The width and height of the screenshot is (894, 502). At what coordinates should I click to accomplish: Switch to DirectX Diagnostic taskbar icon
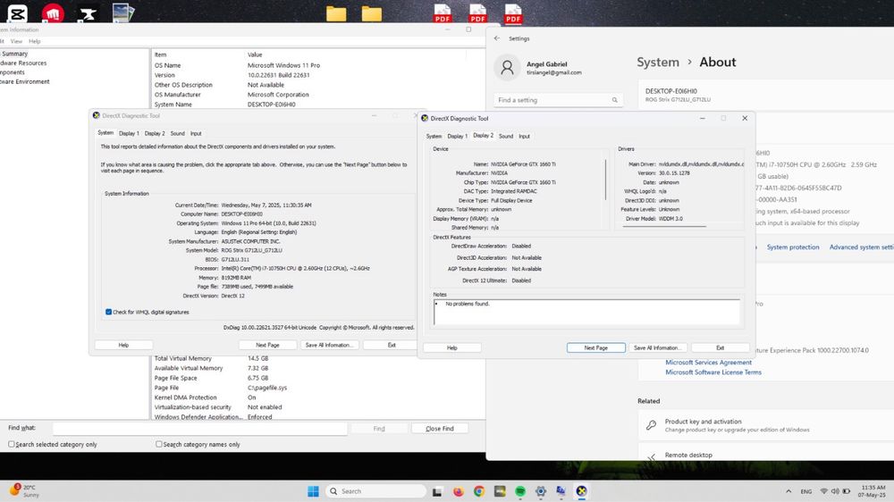pyautogui.click(x=582, y=491)
